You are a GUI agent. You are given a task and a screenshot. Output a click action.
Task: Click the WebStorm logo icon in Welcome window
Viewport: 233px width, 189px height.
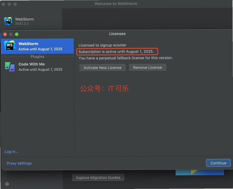coord(8,21)
